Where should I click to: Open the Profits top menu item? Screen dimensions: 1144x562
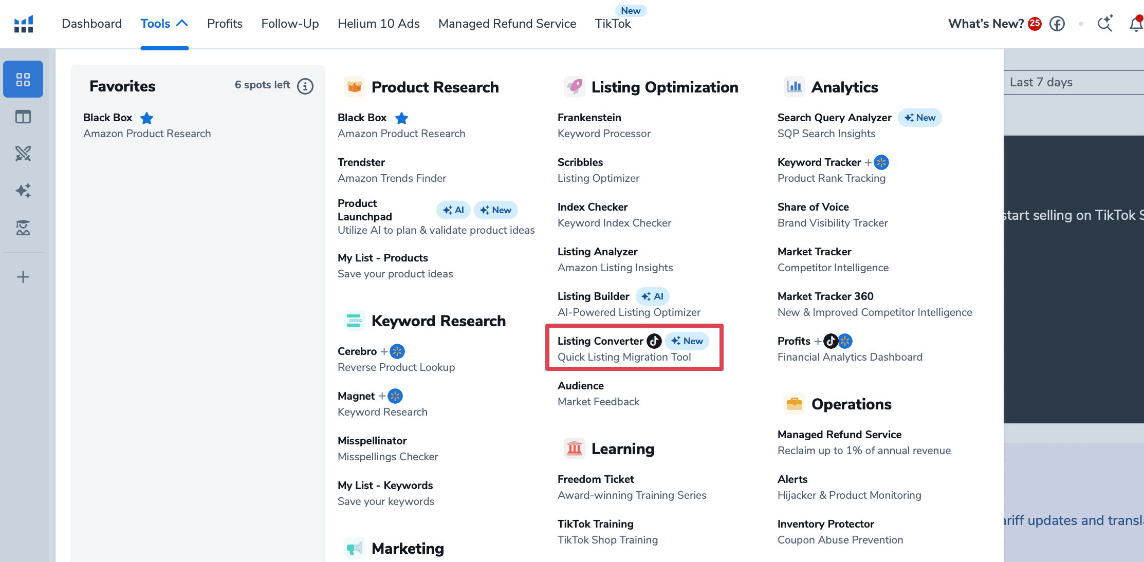point(225,24)
